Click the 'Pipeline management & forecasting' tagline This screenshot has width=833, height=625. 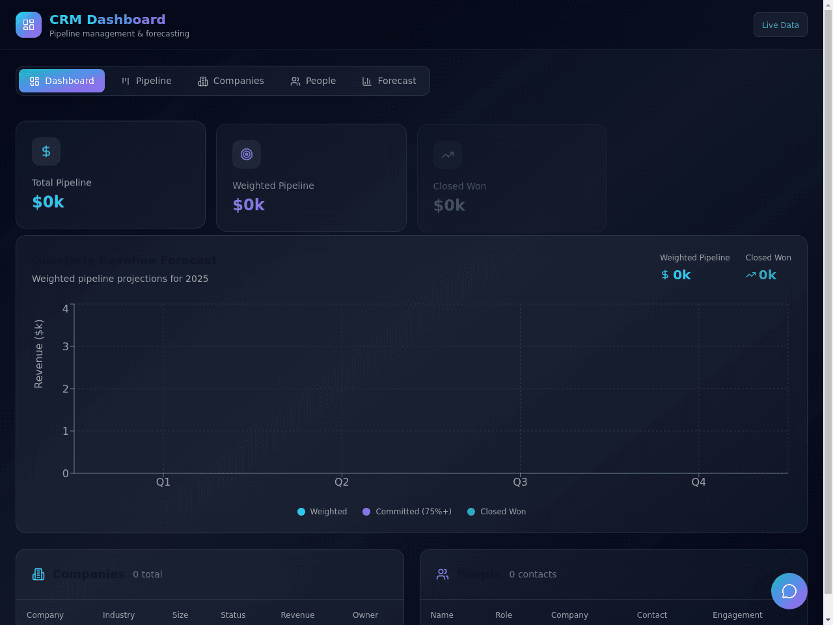(x=119, y=34)
